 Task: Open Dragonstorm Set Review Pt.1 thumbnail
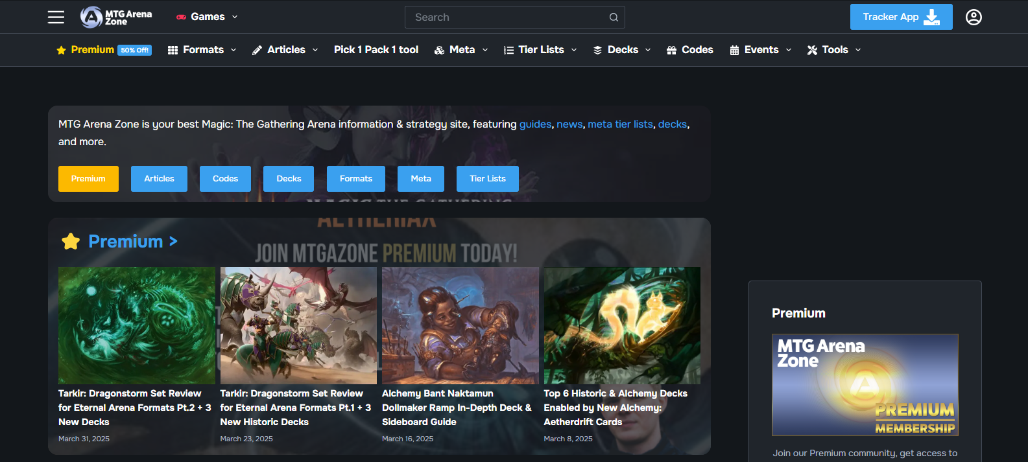298,325
